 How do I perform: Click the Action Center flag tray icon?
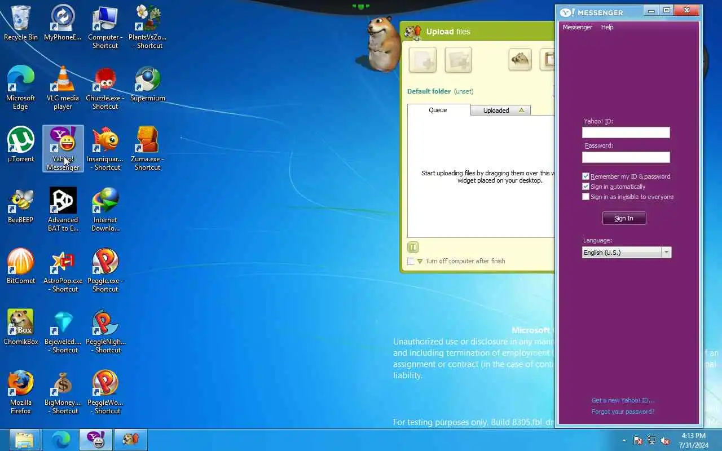(638, 440)
